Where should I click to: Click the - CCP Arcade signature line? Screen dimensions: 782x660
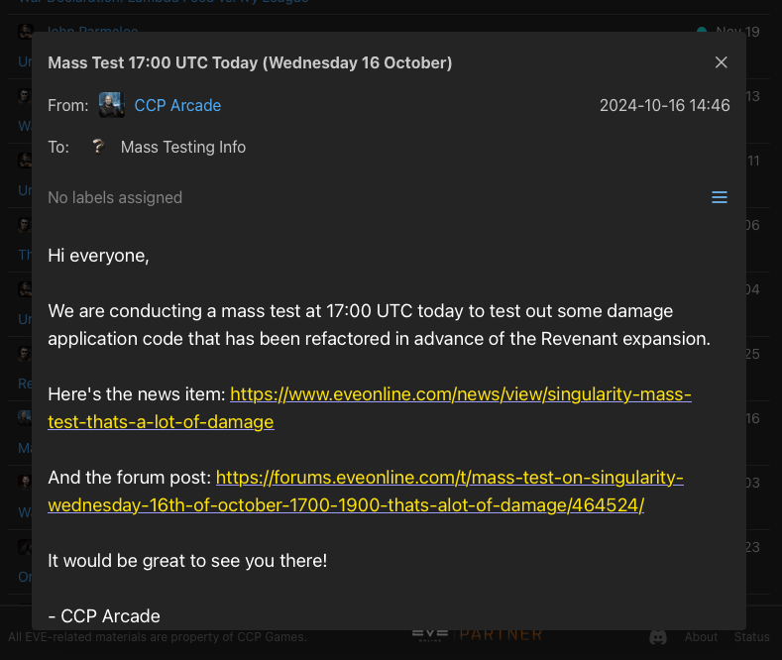point(104,616)
